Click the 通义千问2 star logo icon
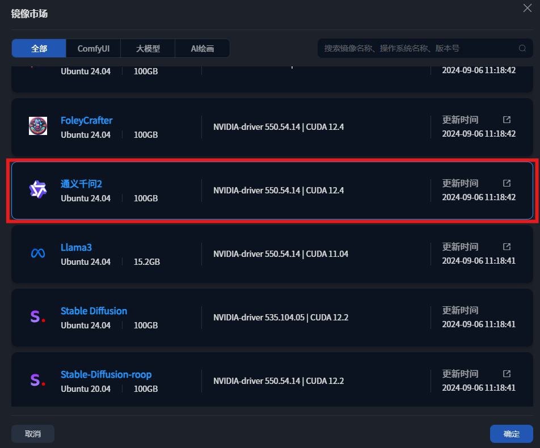The image size is (540, 448). pos(38,190)
